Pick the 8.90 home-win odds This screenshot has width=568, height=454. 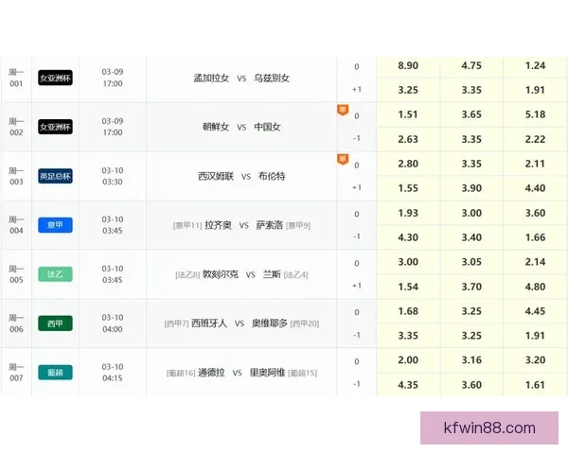408,66
